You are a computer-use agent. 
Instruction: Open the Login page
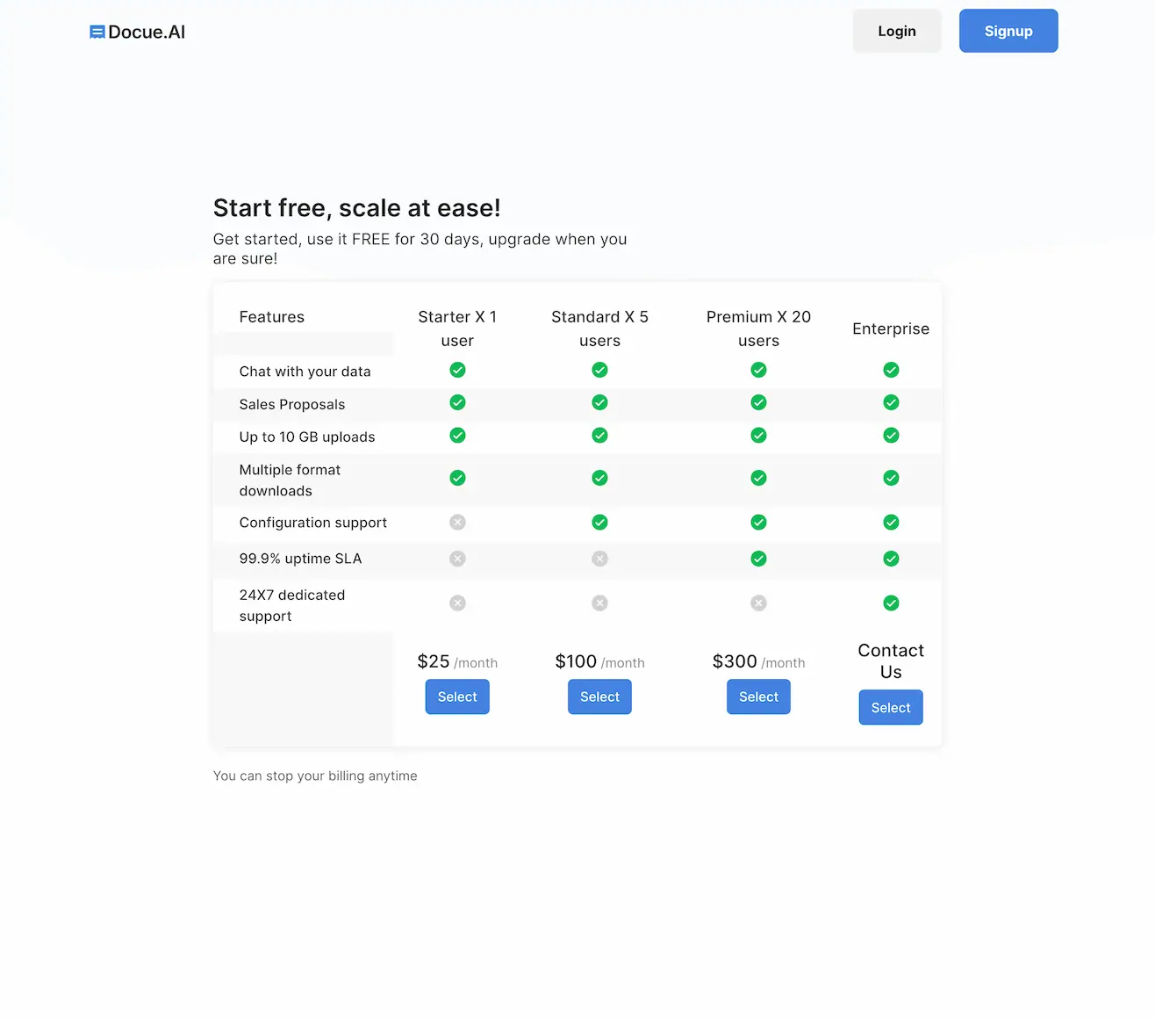896,31
